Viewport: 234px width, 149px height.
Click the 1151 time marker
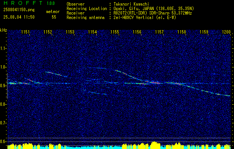(x=26, y=32)
